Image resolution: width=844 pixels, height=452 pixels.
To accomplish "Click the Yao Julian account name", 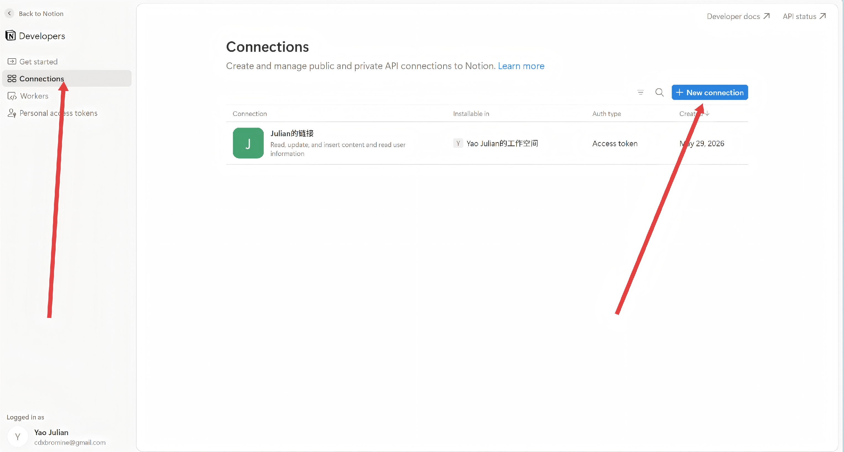I will coord(51,432).
